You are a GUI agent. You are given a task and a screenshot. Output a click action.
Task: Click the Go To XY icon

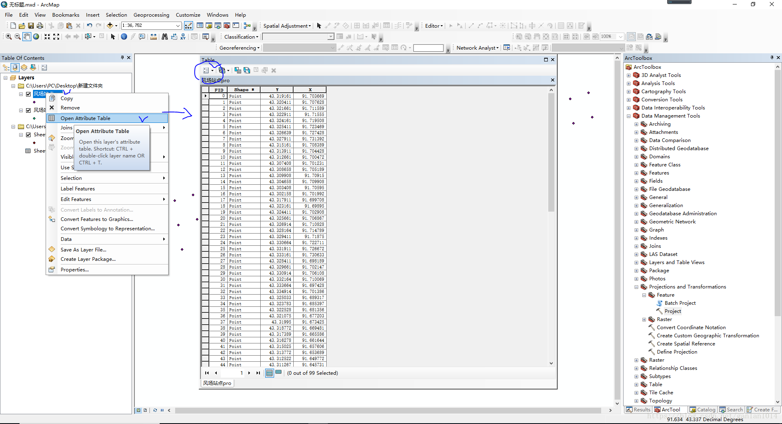(x=183, y=37)
